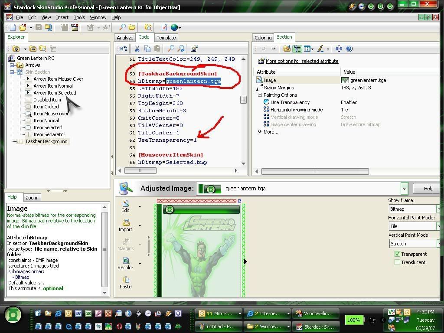Switch to the Coloring tab
The height and width of the screenshot is (333, 444).
click(263, 38)
